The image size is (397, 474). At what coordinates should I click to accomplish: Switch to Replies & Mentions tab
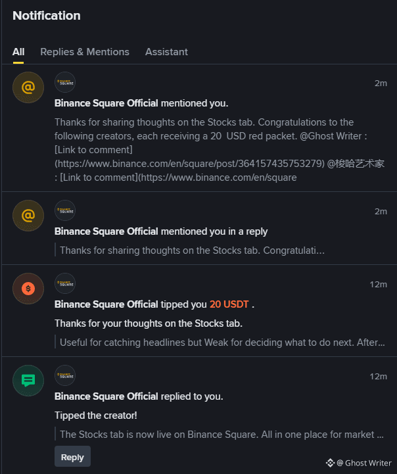point(85,52)
